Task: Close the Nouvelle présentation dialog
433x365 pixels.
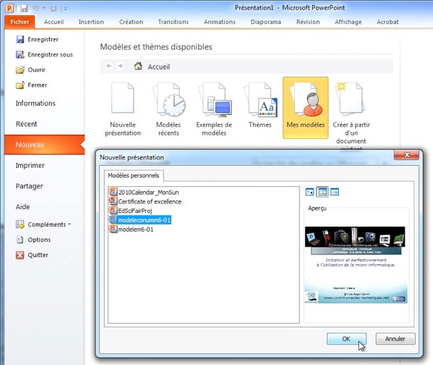Action: pos(406,155)
